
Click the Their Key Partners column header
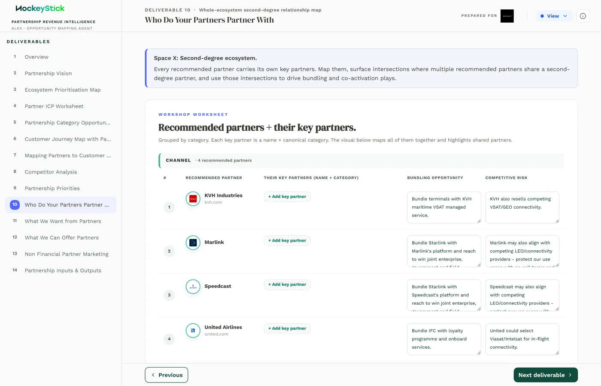tap(311, 178)
